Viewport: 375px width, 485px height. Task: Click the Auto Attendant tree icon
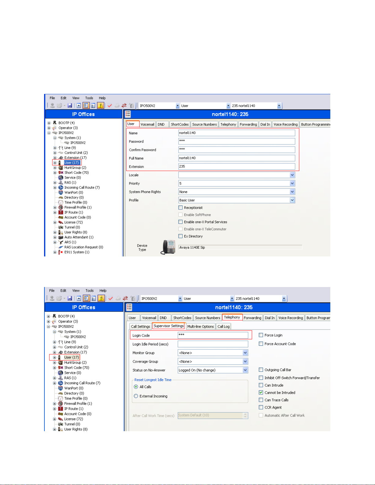point(61,237)
